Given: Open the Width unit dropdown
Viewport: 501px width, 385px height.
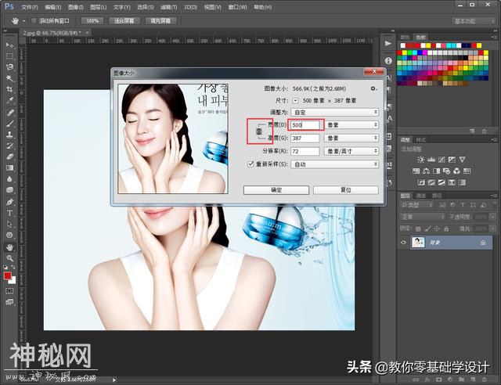Looking at the screenshot, I should pyautogui.click(x=351, y=125).
